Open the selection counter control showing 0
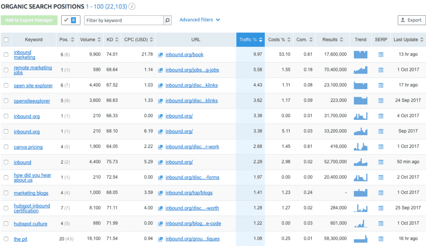Screen dimensions: 426x246 point(70,20)
